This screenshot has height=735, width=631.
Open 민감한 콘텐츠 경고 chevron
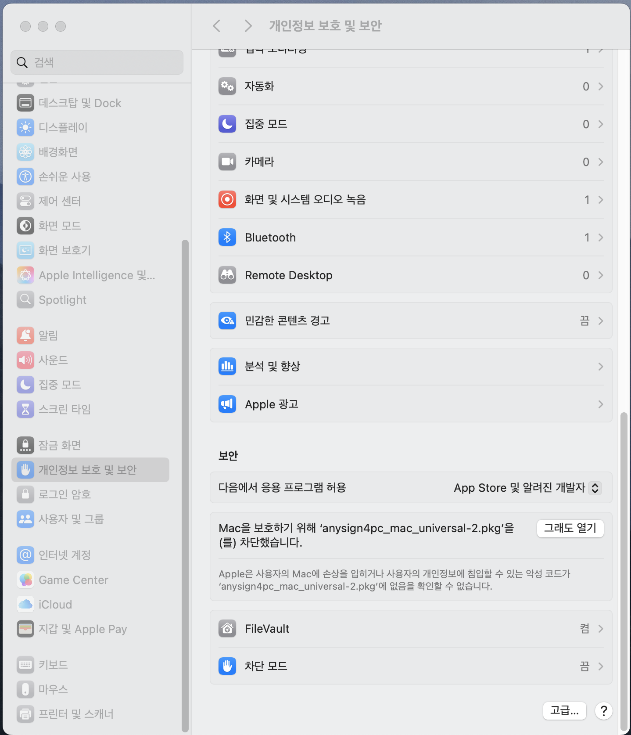click(601, 321)
